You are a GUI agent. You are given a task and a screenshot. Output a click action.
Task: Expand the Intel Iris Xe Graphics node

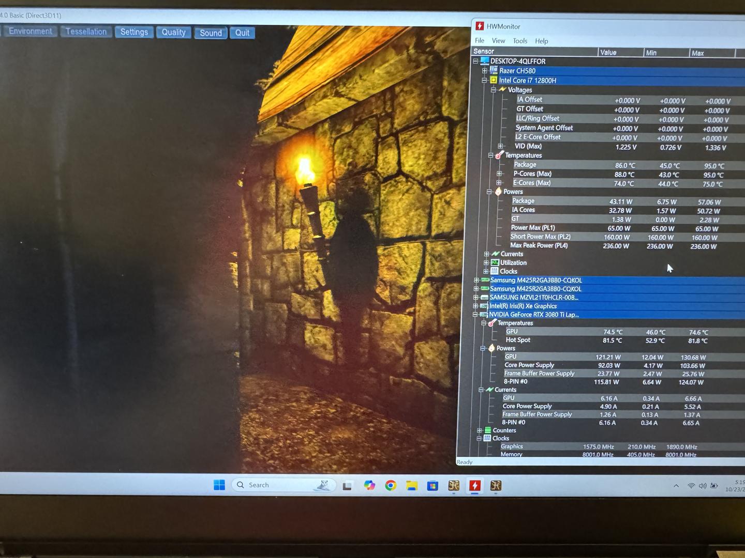476,306
